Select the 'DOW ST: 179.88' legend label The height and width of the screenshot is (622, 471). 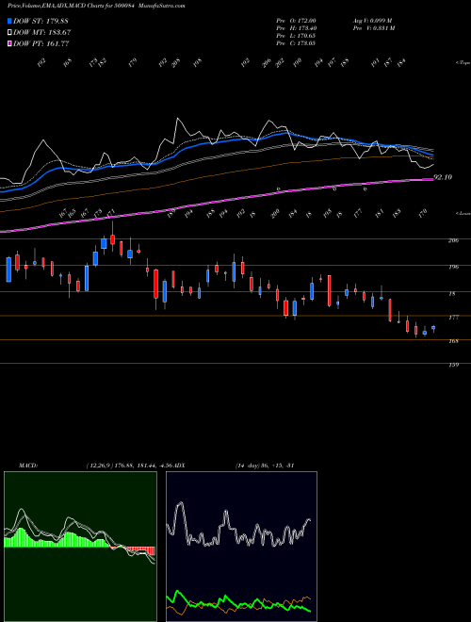pyautogui.click(x=41, y=21)
